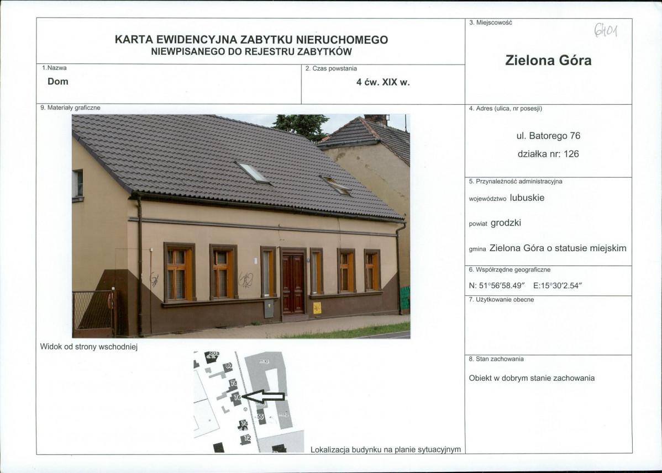Click building number 72 on the map
The height and width of the screenshot is (473, 662).
pyautogui.click(x=248, y=438)
